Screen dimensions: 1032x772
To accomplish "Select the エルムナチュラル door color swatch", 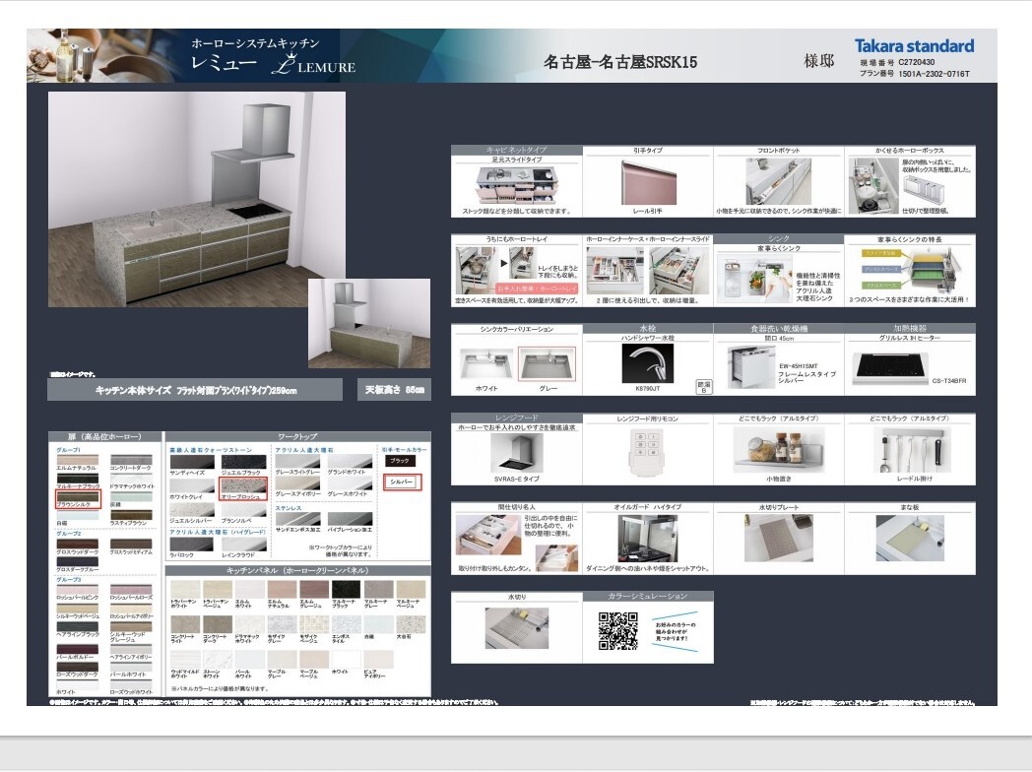I will click(78, 460).
